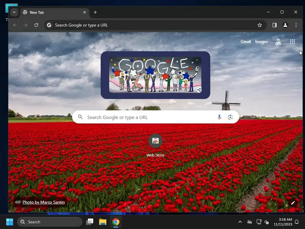Click the muted volume tray icon
Viewport: 305px width, 229px height.
267,222
